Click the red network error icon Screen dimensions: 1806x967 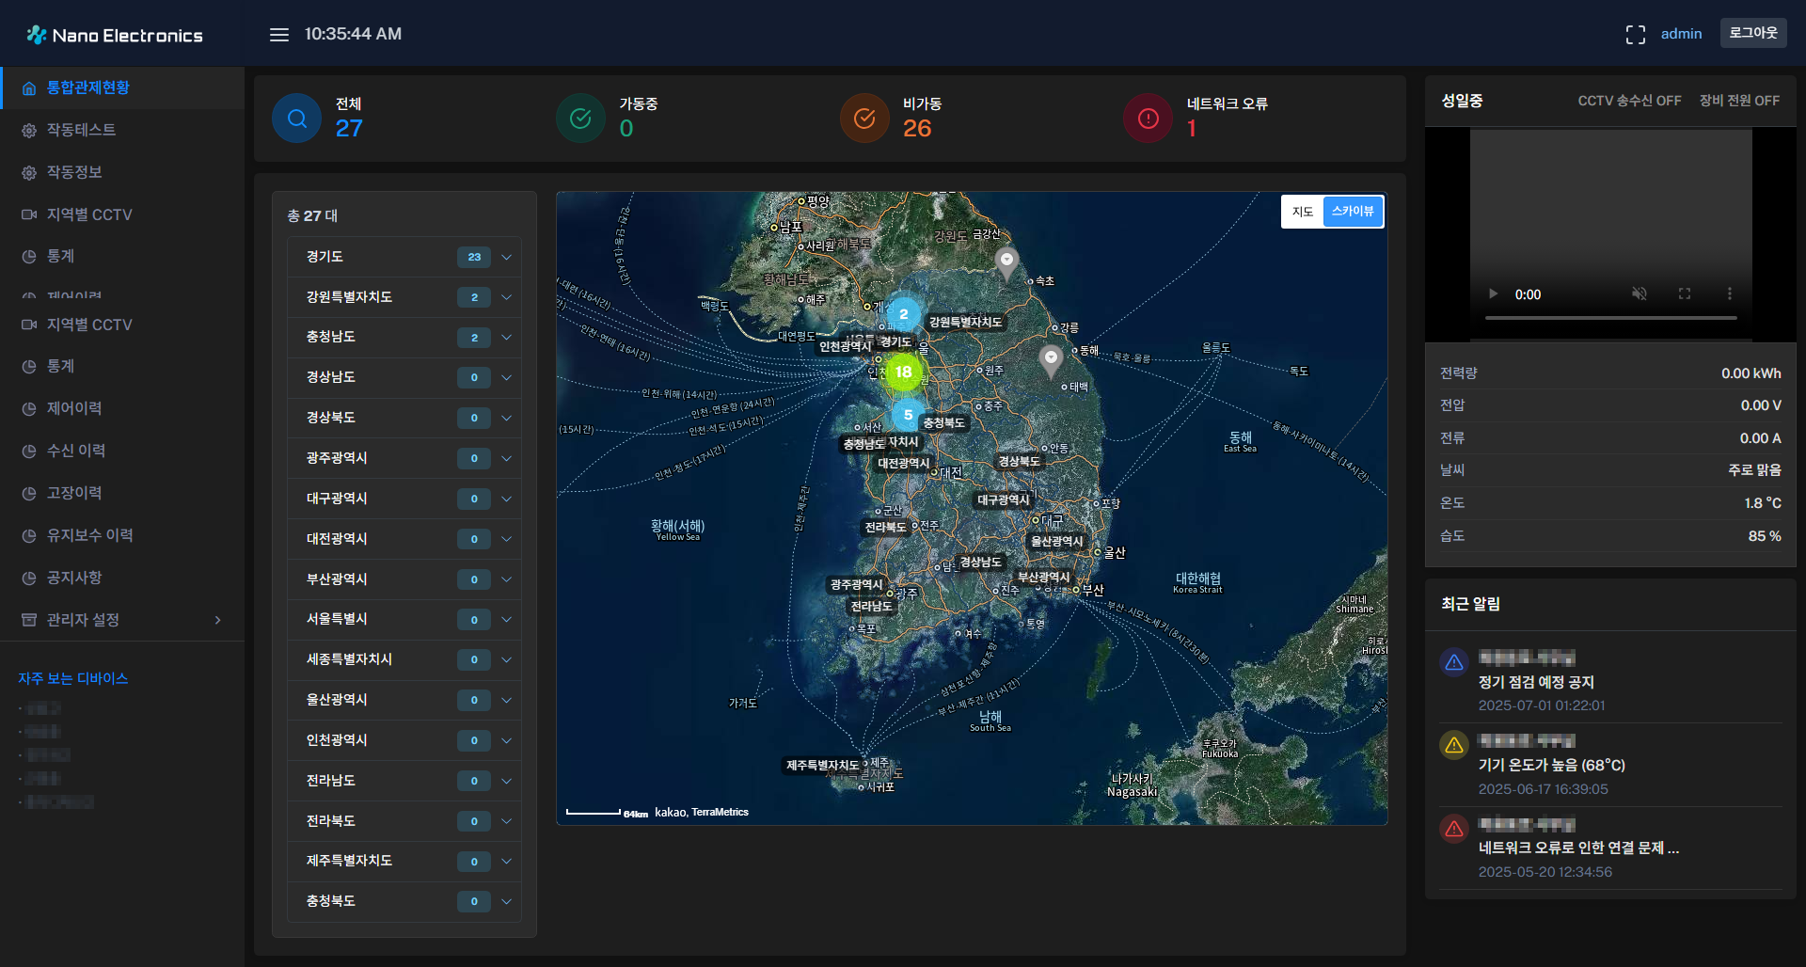click(1148, 119)
